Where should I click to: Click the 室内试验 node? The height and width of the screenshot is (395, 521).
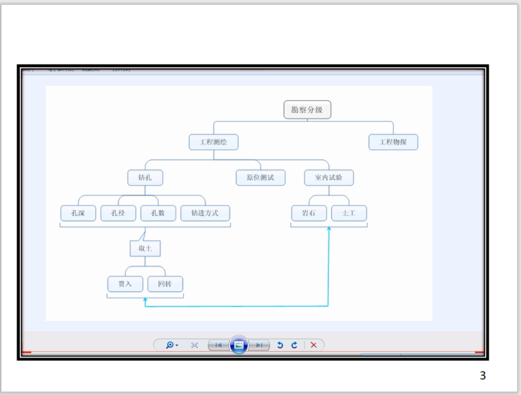329,178
